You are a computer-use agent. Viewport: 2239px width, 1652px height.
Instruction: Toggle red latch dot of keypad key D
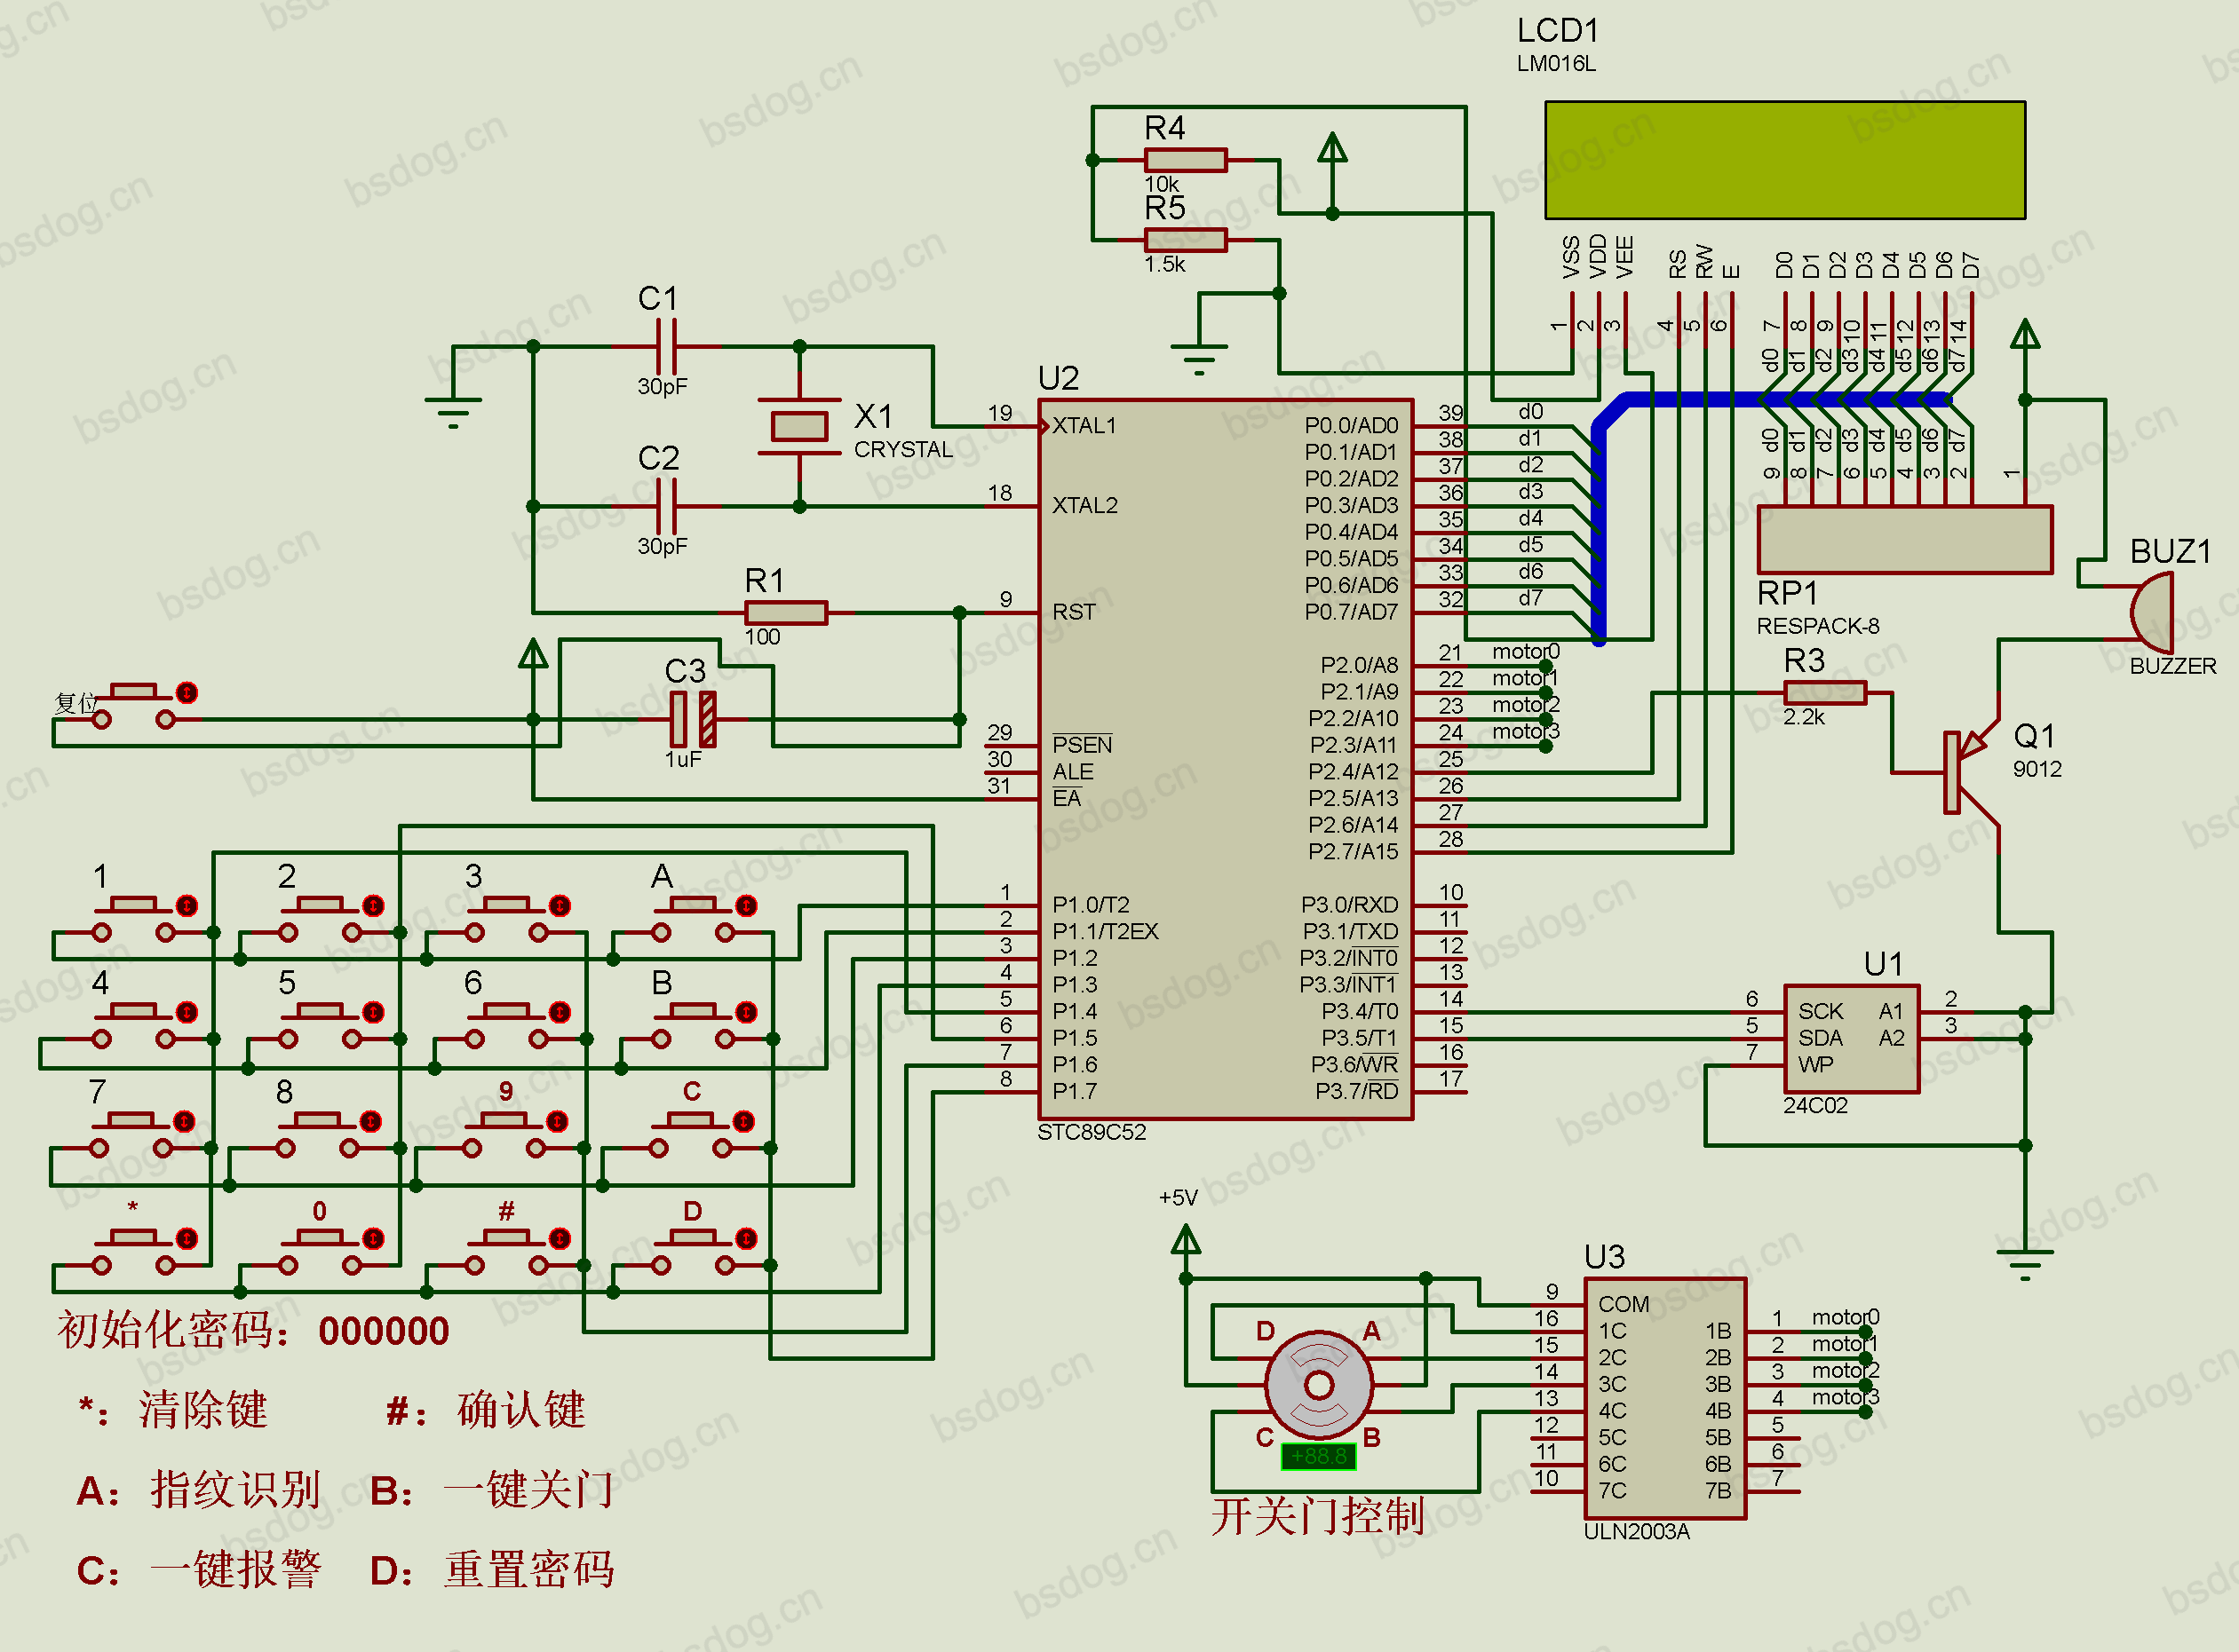[746, 1238]
